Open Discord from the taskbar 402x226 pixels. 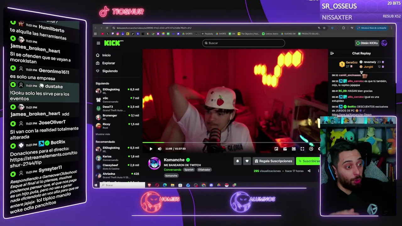[211, 185]
